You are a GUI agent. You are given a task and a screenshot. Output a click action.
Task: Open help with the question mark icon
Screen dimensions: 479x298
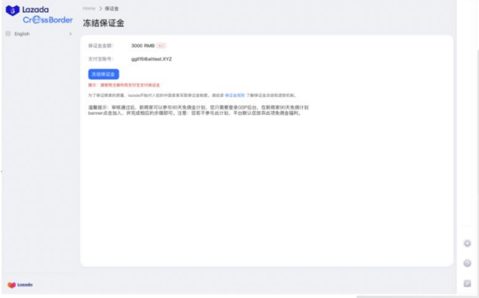pos(467,263)
